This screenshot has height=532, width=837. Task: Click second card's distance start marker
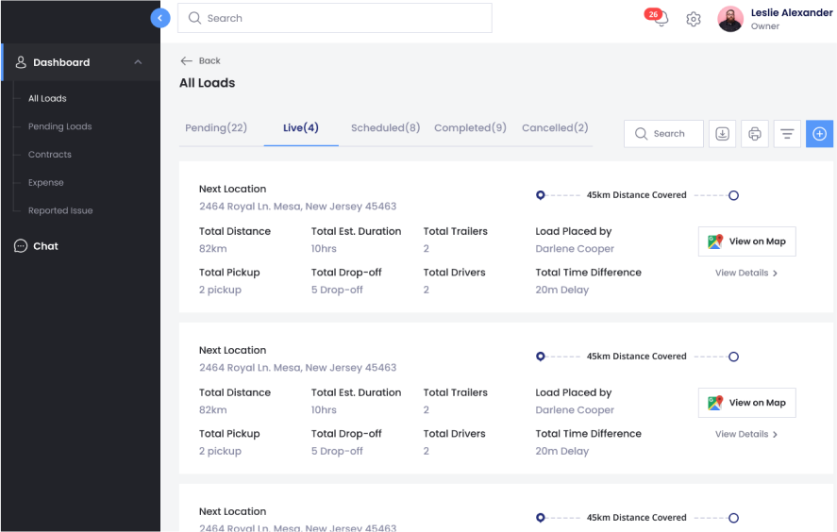click(x=540, y=356)
